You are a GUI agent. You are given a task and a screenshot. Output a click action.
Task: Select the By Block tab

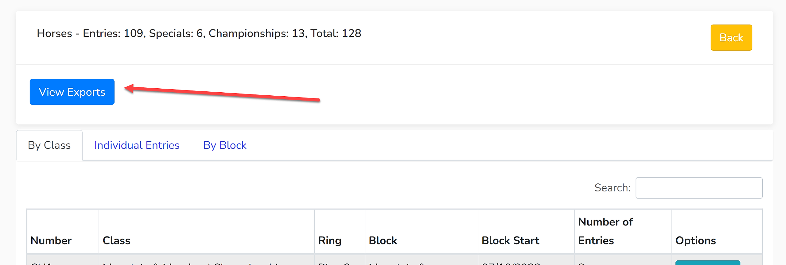point(225,145)
